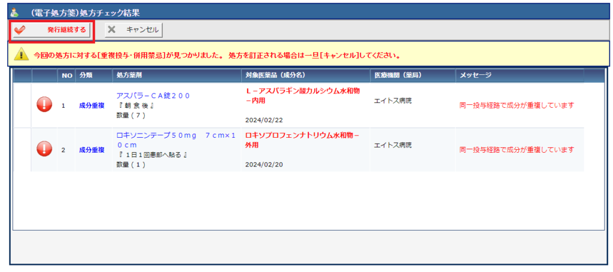
Task: Click row 2 duplicate message 同一投与経路で成分が重複しています
Action: click(517, 150)
